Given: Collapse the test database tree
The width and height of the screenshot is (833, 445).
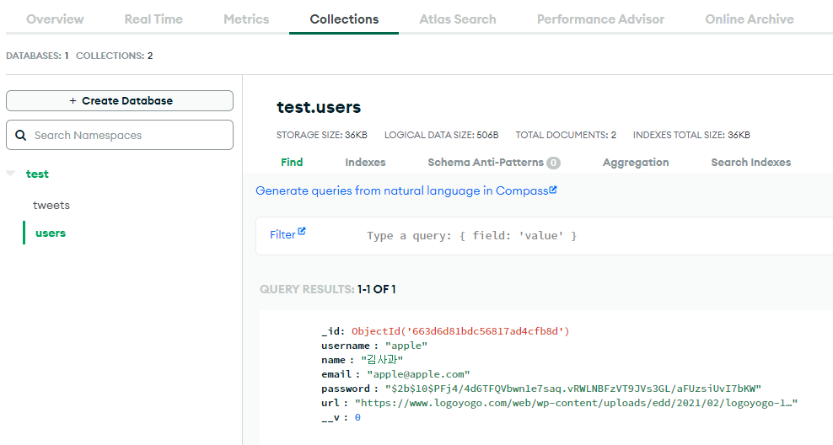Looking at the screenshot, I should 11,174.
